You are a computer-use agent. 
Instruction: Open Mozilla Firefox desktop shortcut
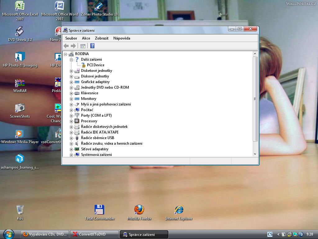tap(139, 210)
